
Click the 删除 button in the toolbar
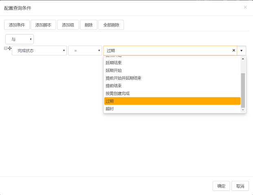tap(88, 25)
